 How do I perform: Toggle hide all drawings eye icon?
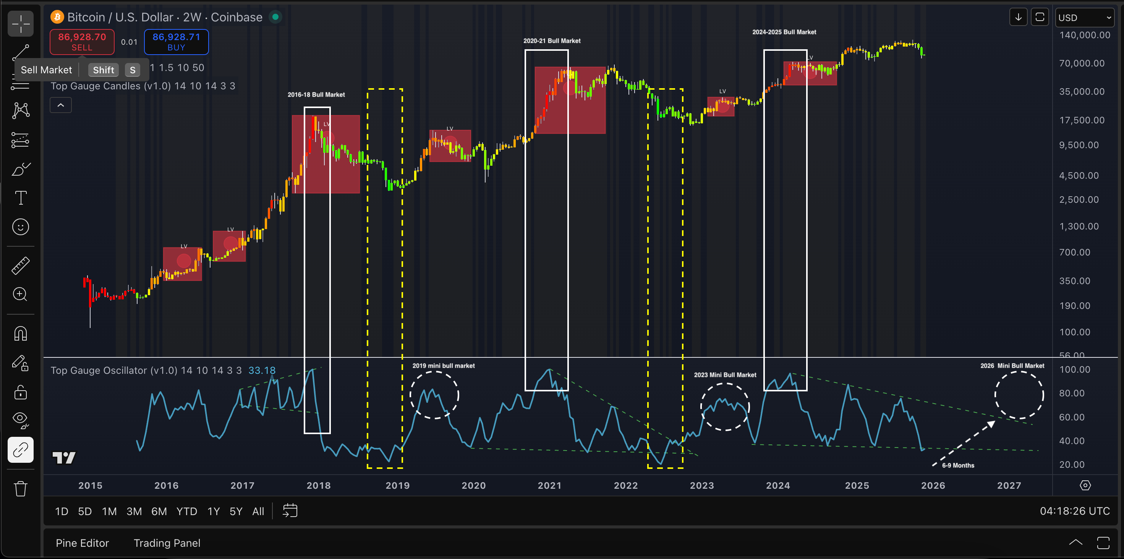coord(21,420)
